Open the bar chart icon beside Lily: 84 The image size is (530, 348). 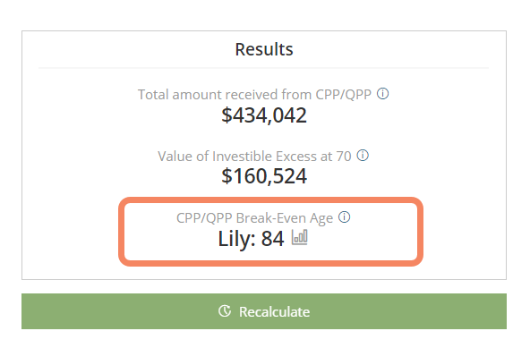300,237
